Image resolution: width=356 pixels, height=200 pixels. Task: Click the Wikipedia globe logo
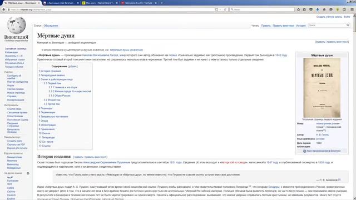coord(16,26)
